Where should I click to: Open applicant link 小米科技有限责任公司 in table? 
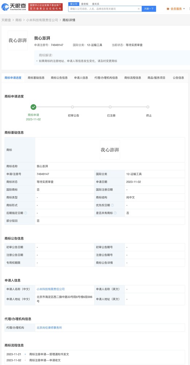(x=51, y=289)
